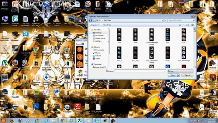Open Comodo Dragon desktop shortcut
Image resolution: width=218 pixels, height=123 pixels.
click(88, 6)
